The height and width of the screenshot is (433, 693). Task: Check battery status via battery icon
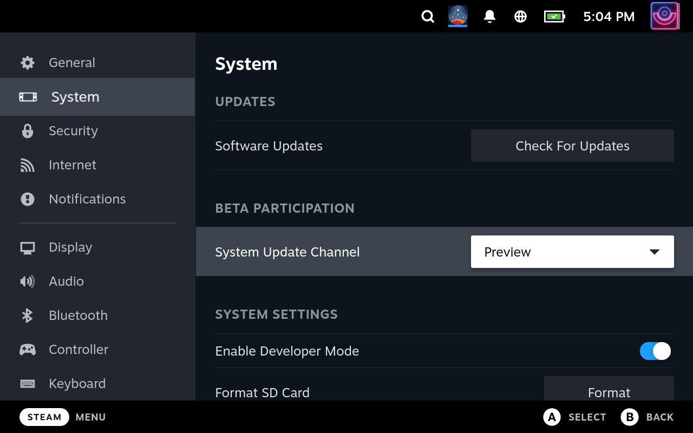click(553, 16)
